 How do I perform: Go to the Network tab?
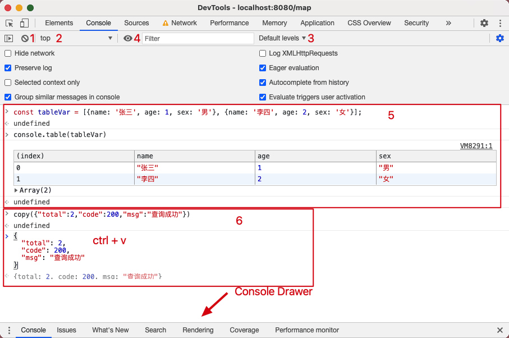184,23
